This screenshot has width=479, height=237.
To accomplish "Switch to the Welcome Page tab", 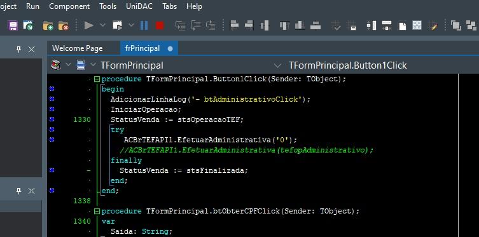I will coord(77,48).
